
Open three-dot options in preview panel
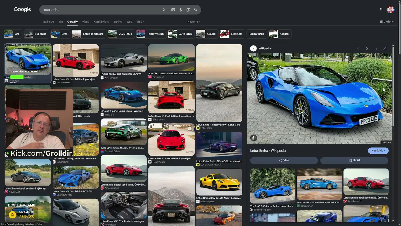click(376, 48)
